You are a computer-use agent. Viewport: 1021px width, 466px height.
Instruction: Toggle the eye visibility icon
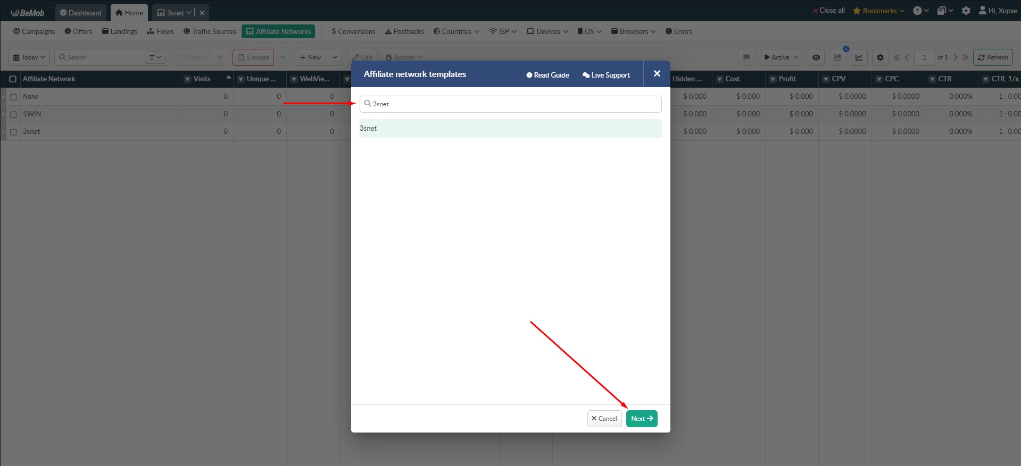(x=816, y=57)
